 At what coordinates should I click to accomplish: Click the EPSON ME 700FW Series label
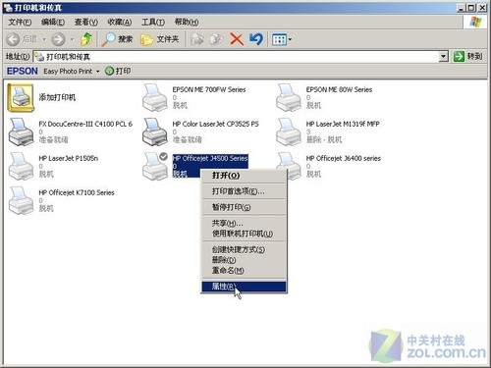point(209,89)
